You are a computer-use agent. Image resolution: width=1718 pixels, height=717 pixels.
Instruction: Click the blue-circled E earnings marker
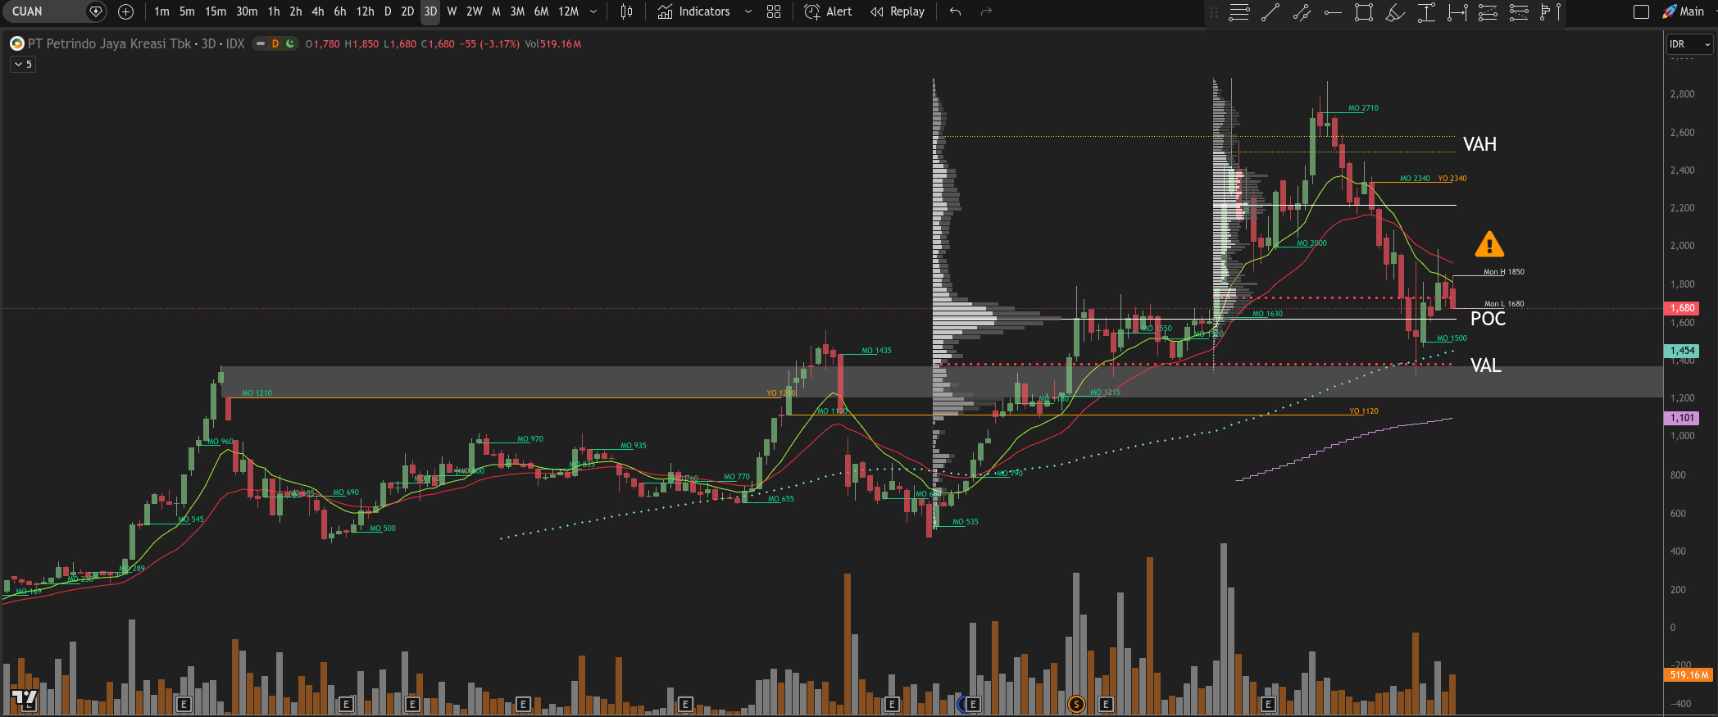tap(971, 704)
